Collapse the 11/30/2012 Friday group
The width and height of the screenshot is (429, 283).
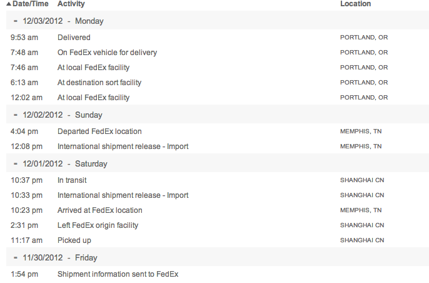point(15,258)
